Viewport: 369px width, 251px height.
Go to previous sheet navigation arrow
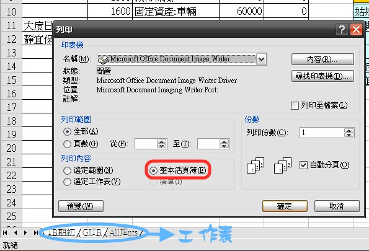(x=16, y=233)
